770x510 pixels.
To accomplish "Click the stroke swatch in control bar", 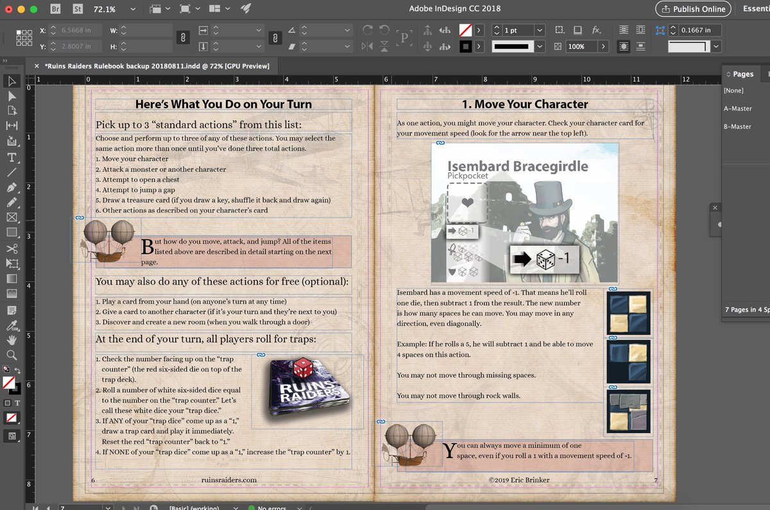I will point(465,46).
